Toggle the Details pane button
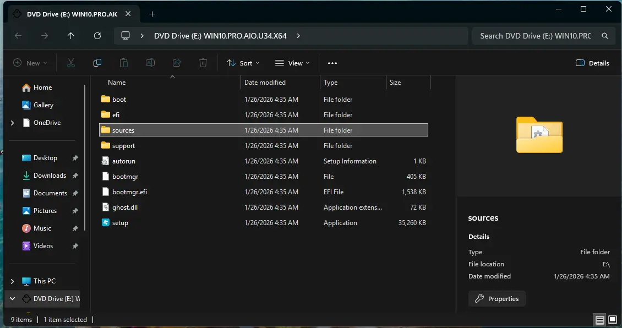 click(x=592, y=63)
